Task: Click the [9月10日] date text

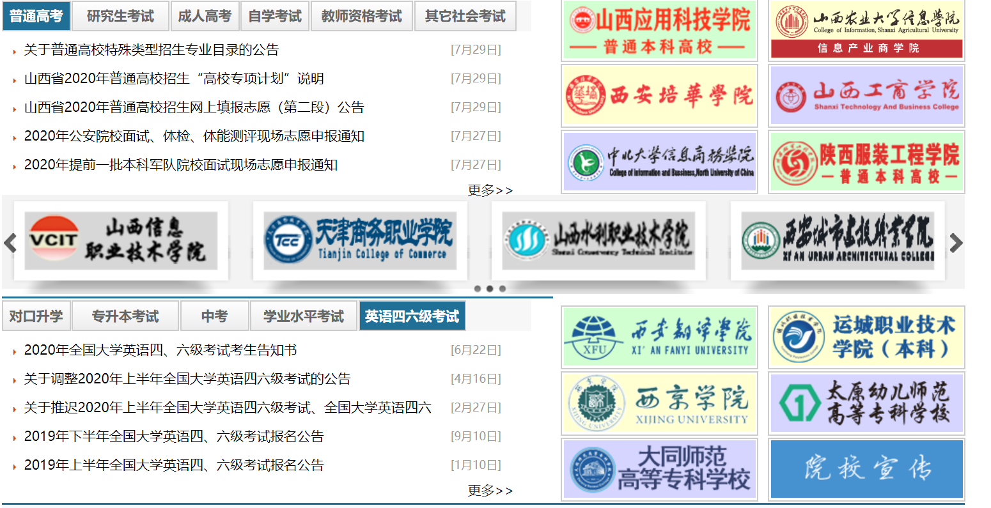Action: 476,436
